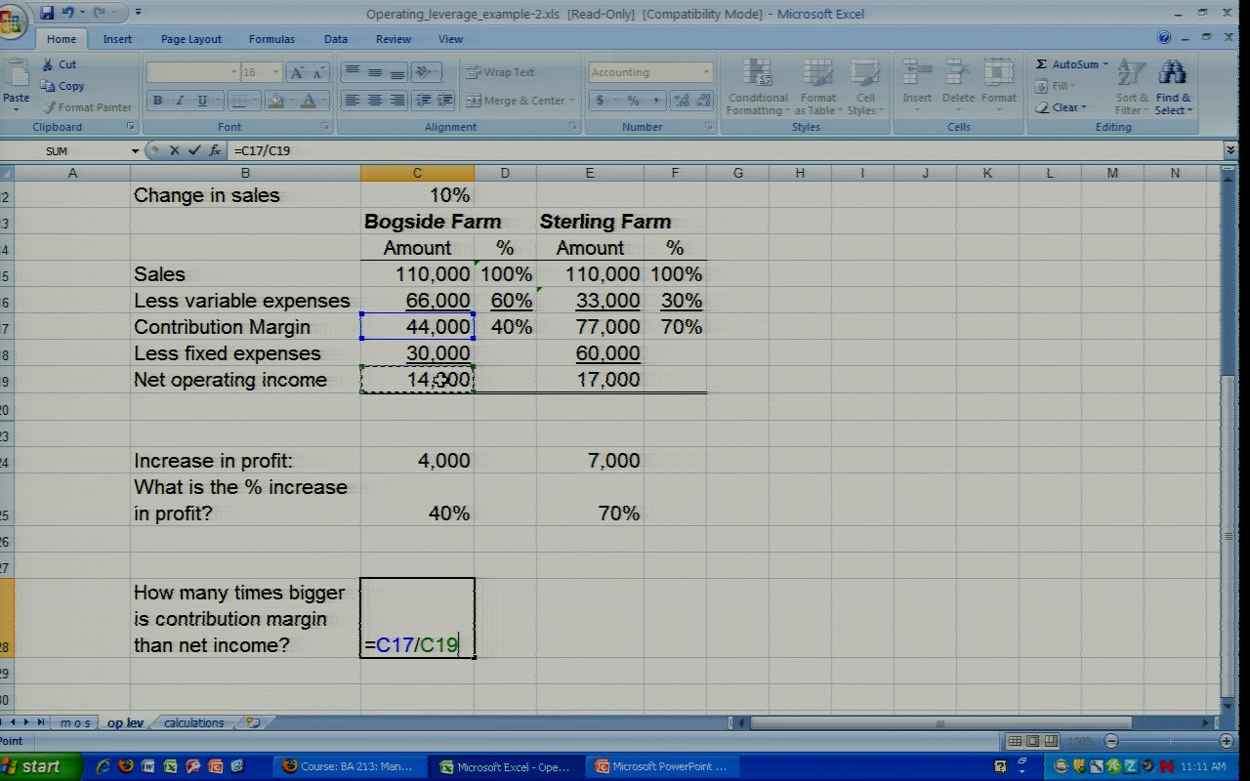Screen dimensions: 1250x781
Task: Select cell C17 containing 44,000
Action: (x=417, y=327)
